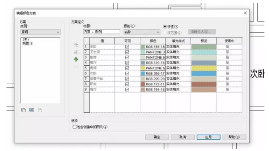Toggle visibility checkbox for 厨房
This screenshot has height=151, width=269.
pyautogui.click(x=127, y=57)
